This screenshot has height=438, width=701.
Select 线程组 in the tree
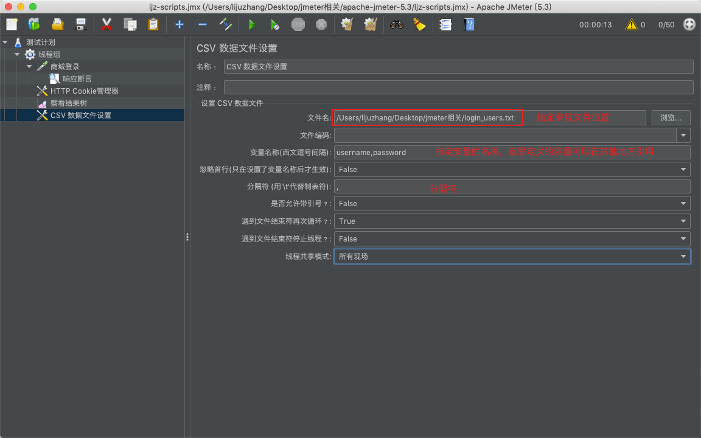[x=49, y=54]
